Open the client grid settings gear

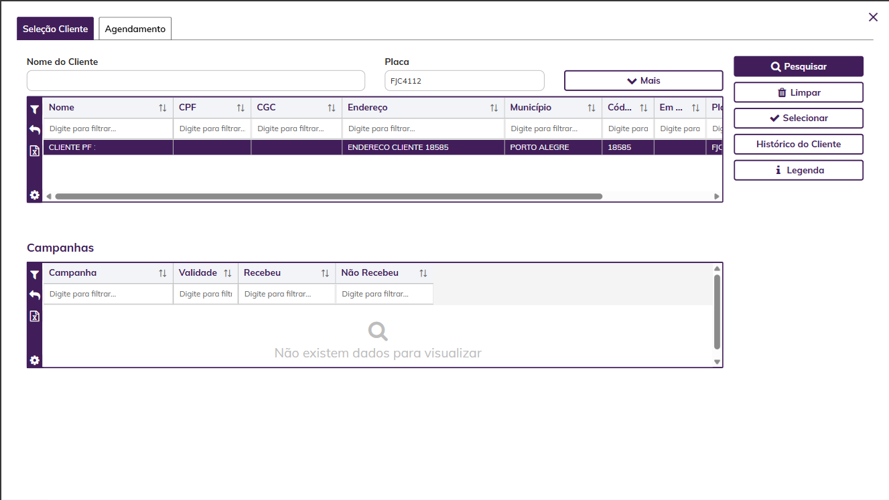tap(35, 195)
